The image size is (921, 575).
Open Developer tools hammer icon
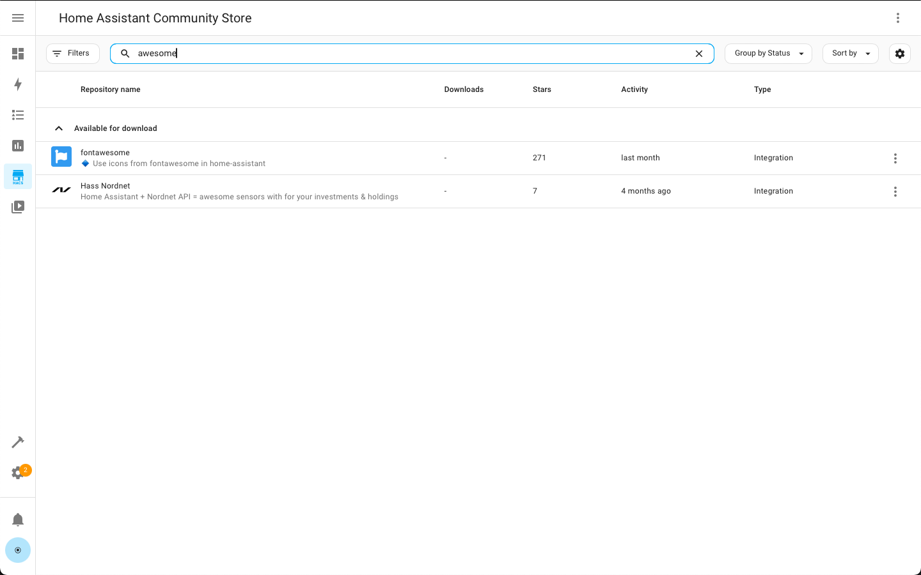[x=18, y=442]
